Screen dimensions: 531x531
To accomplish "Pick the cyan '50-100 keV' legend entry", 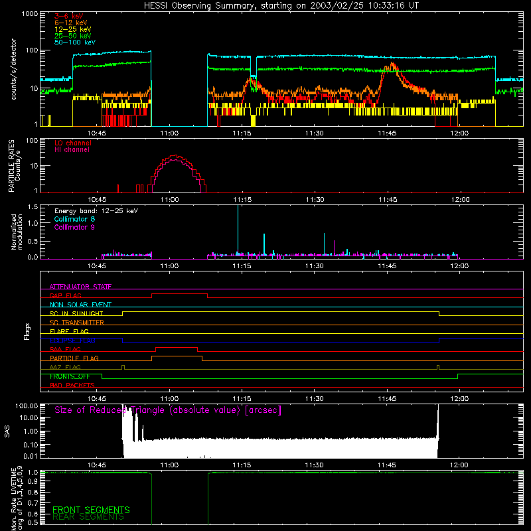I will click(75, 42).
